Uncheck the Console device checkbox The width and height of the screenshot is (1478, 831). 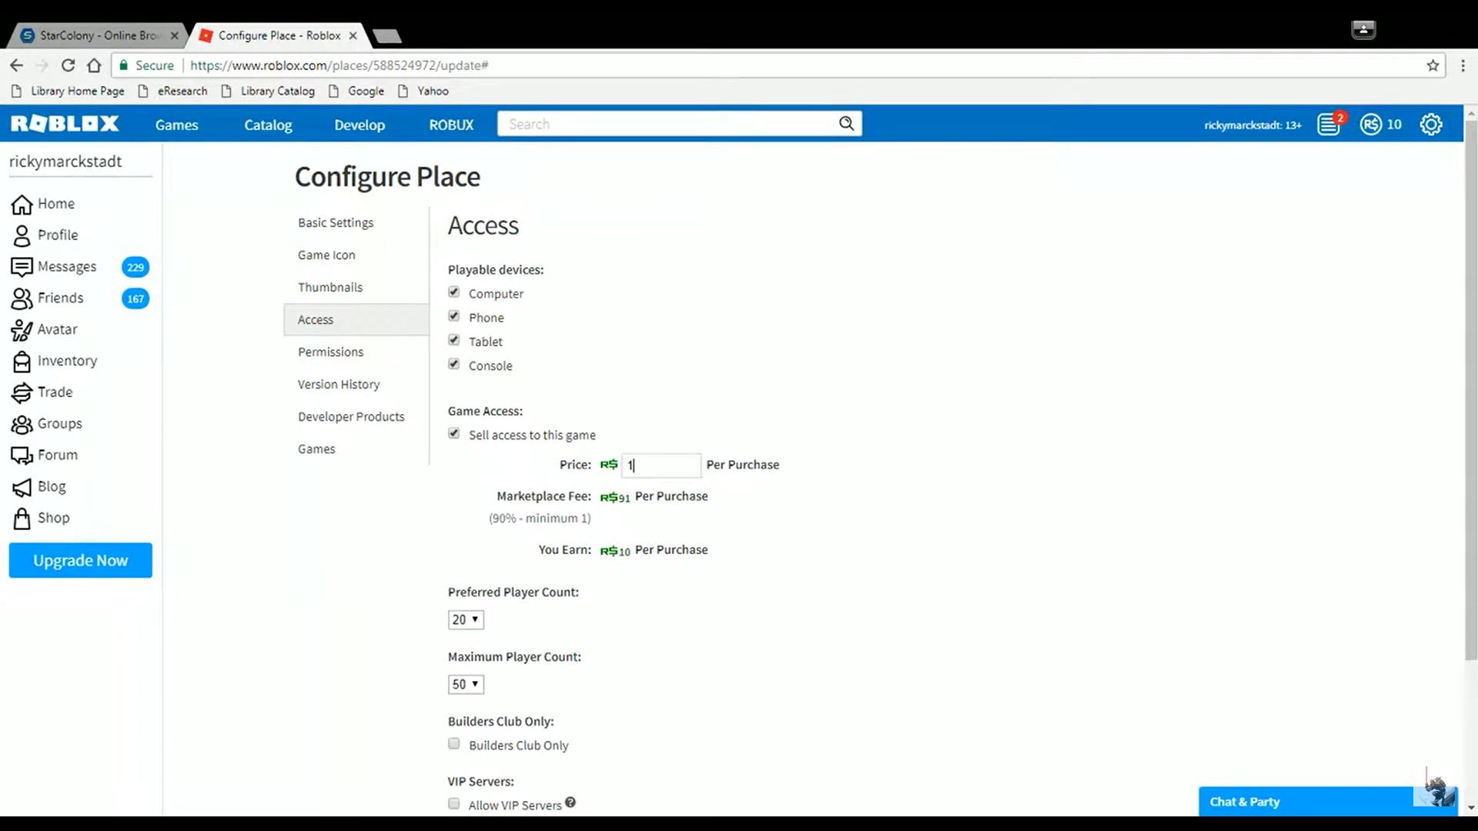point(454,364)
